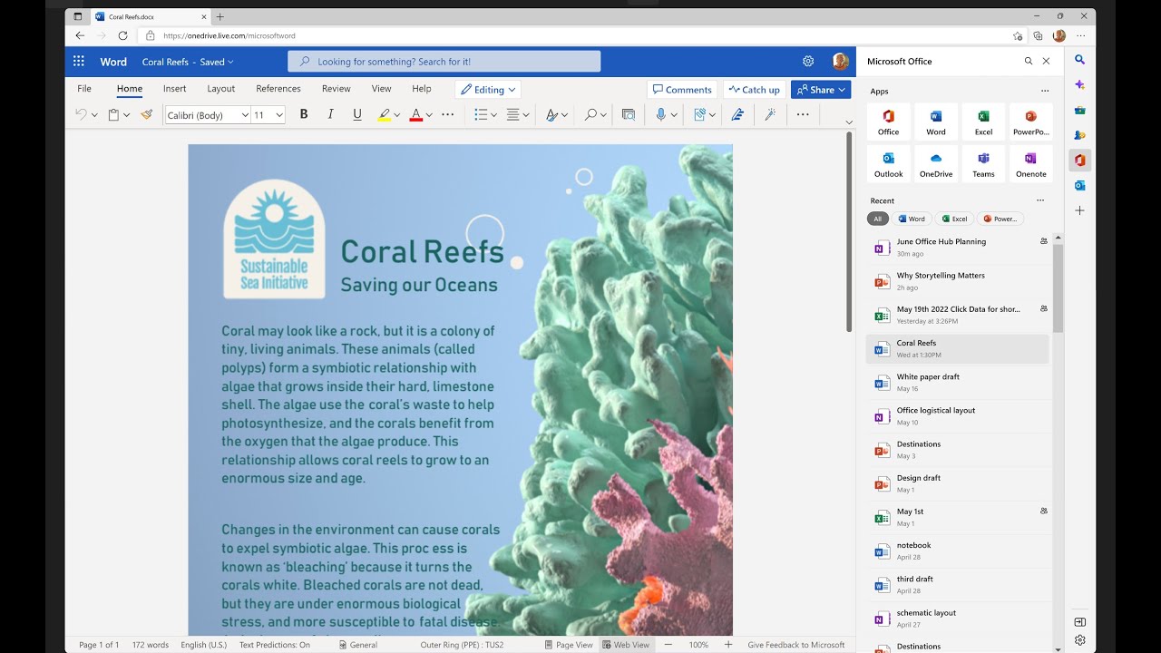Click the Paste clipboard icon
The image size is (1161, 653).
point(114,114)
